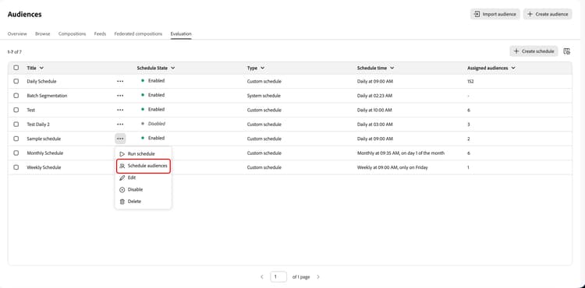Image resolution: width=585 pixels, height=288 pixels.
Task: Check the Batch Segmentation row checkbox
Action: pyautogui.click(x=16, y=96)
